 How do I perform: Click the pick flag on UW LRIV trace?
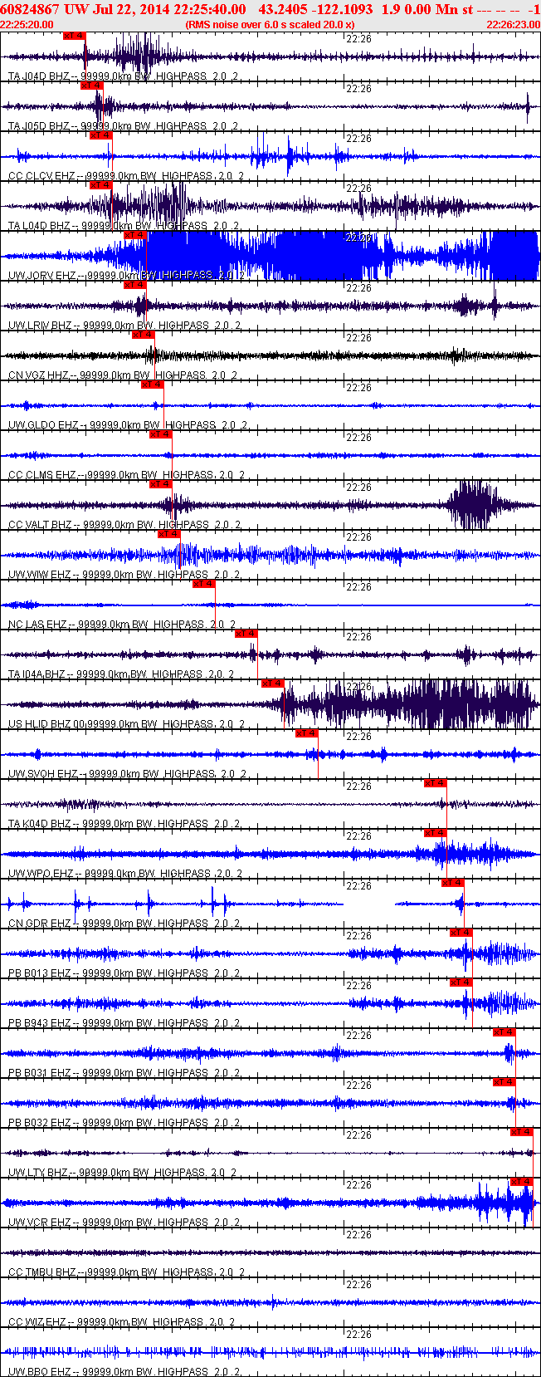click(135, 285)
